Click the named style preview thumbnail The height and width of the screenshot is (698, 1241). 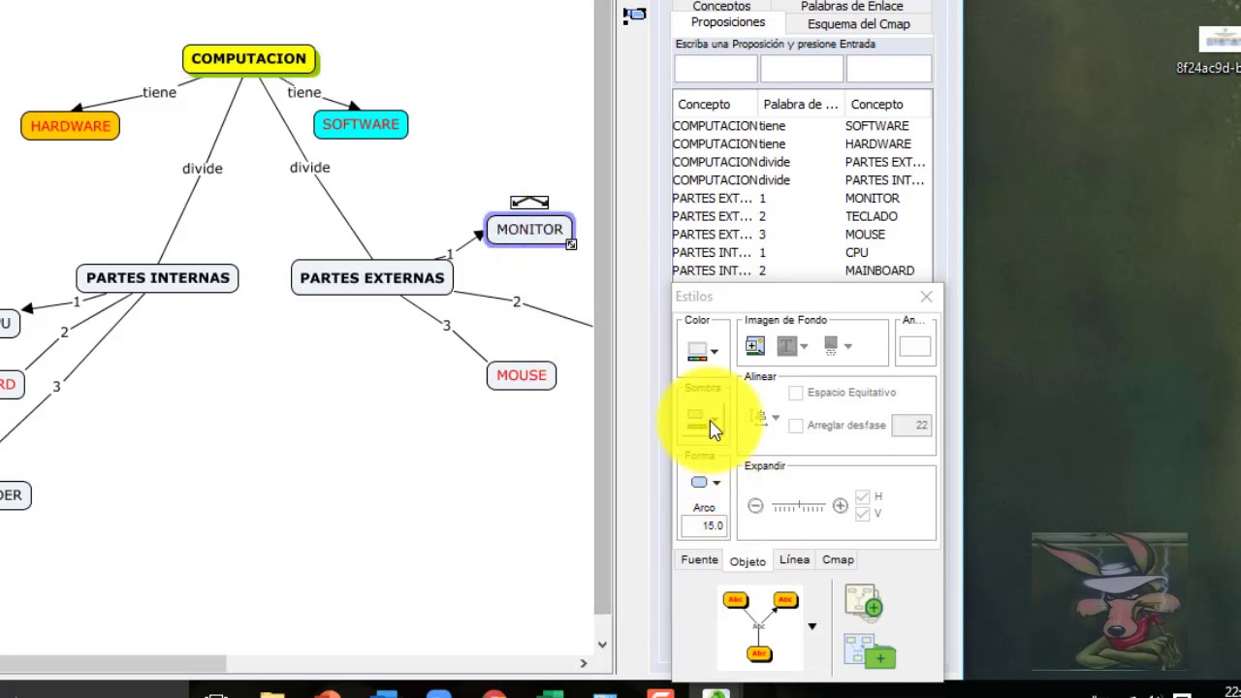tap(760, 627)
